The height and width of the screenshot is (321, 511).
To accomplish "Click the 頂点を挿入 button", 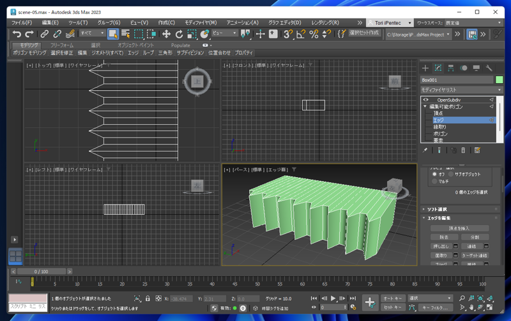I will coord(459,228).
